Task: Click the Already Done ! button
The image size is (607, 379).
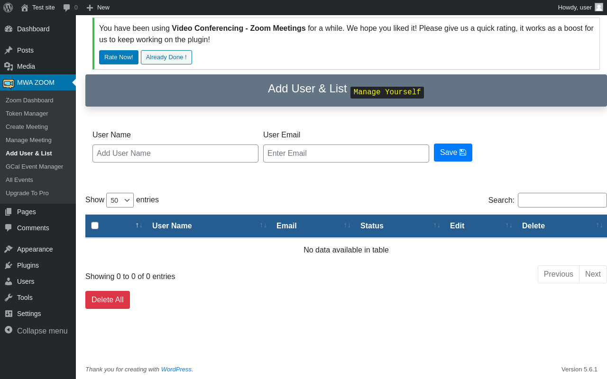Action: pos(166,57)
